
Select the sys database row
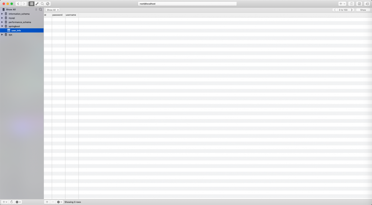(x=22, y=35)
